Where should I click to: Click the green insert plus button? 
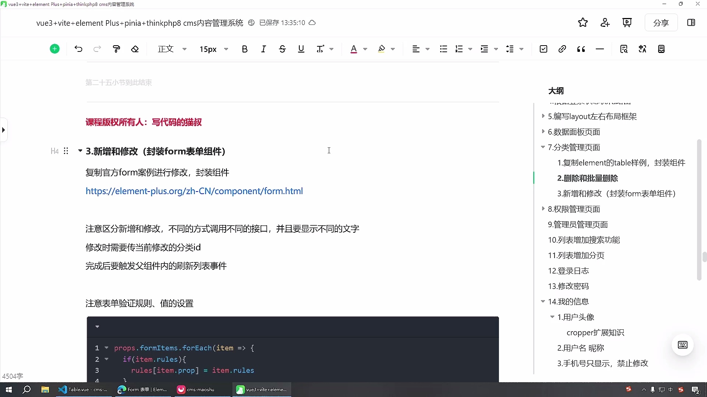54,49
